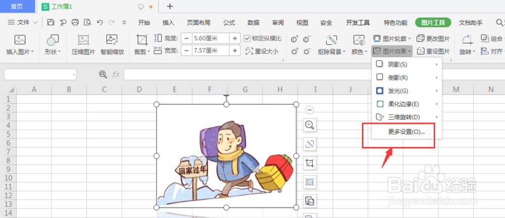Click 更改图片 change picture button
The height and width of the screenshot is (218, 505).
click(433, 39)
